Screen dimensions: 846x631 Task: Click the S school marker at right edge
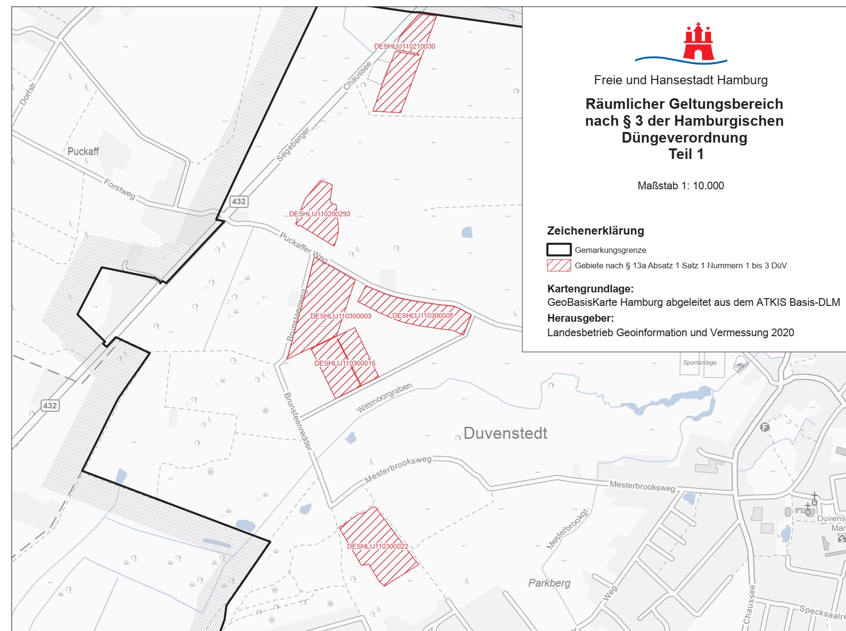[842, 539]
